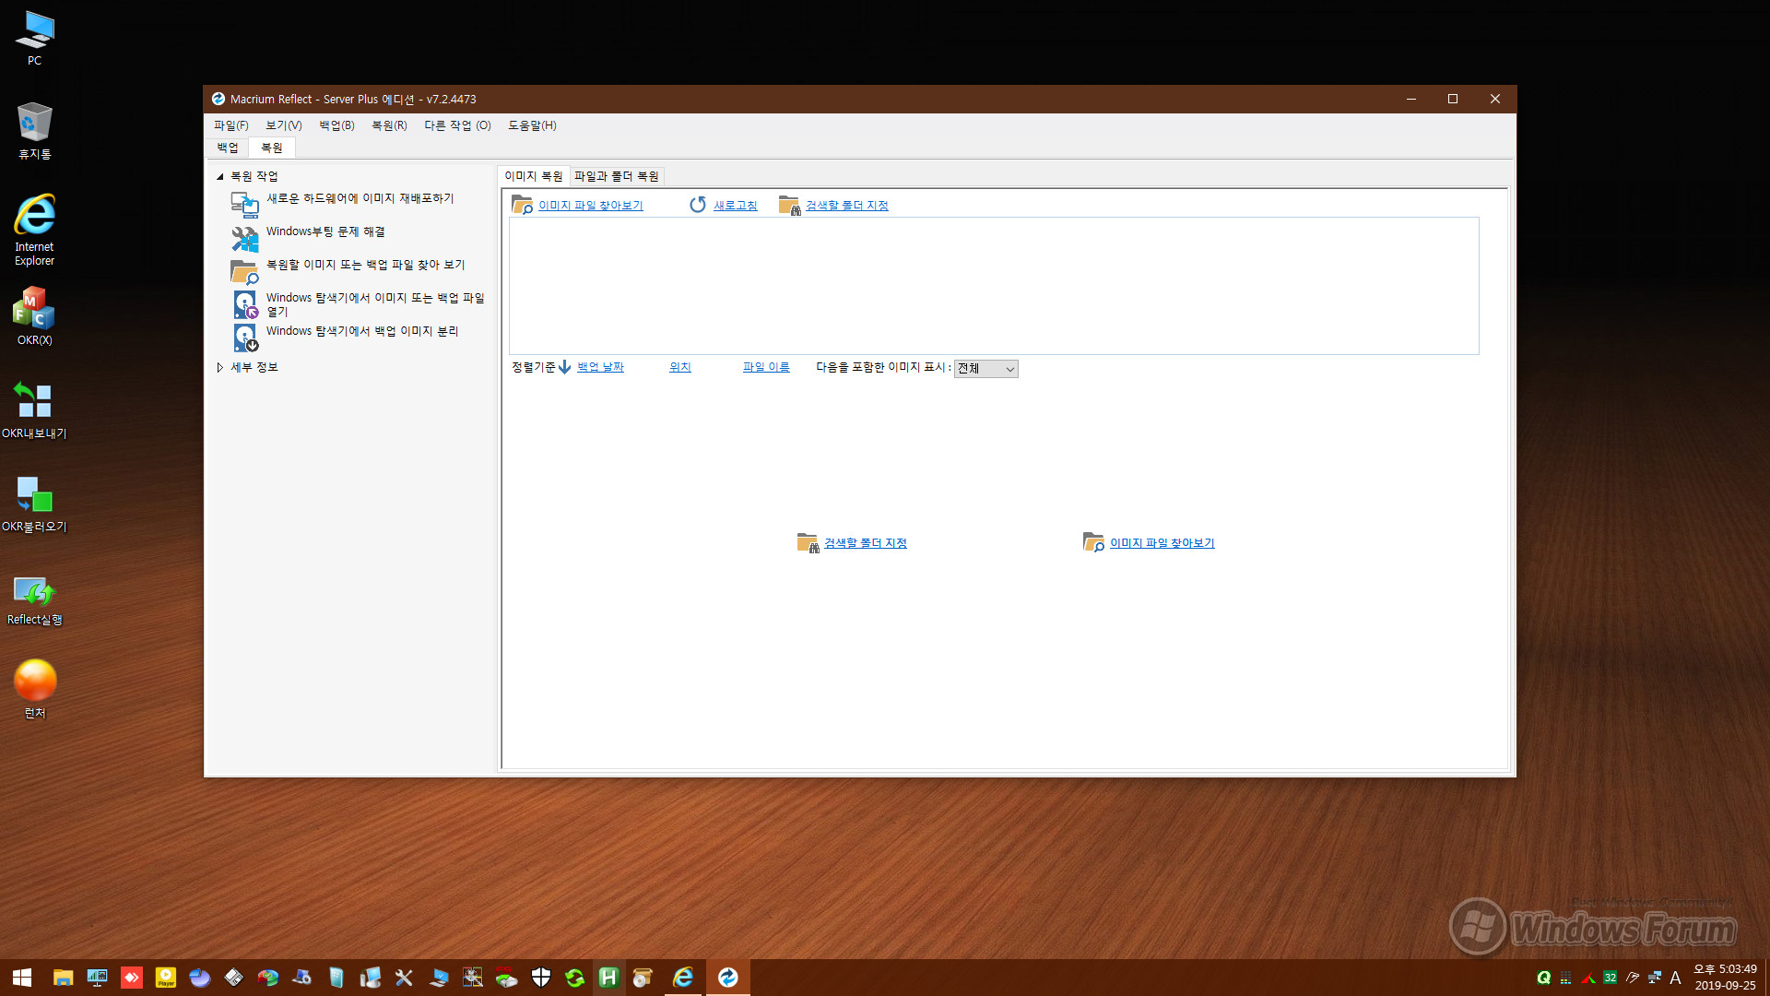Select the OKR불러오기 desktop icon
Screen dimensions: 1770x996
point(34,504)
